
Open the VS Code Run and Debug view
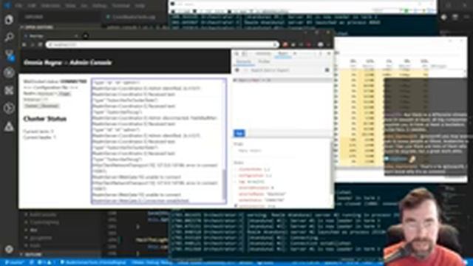(9, 72)
